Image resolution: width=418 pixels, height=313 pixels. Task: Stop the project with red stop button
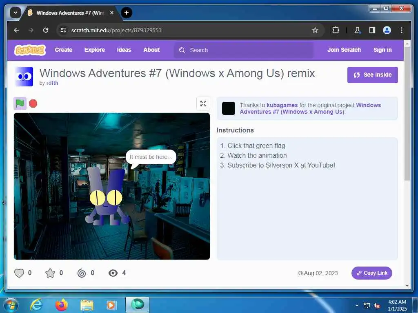[33, 104]
